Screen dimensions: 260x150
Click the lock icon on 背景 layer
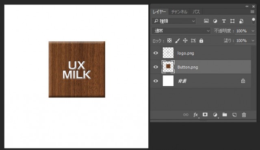pos(243,81)
